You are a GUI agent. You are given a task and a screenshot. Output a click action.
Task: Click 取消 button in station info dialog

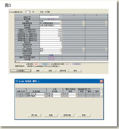[84, 115]
